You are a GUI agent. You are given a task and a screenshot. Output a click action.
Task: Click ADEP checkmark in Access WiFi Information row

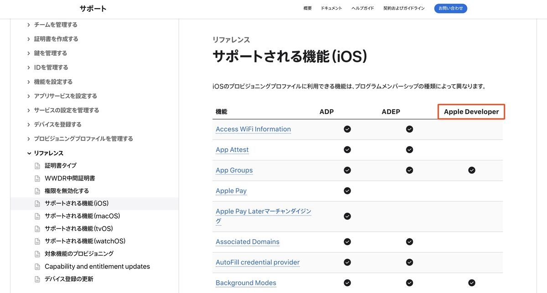click(409, 129)
